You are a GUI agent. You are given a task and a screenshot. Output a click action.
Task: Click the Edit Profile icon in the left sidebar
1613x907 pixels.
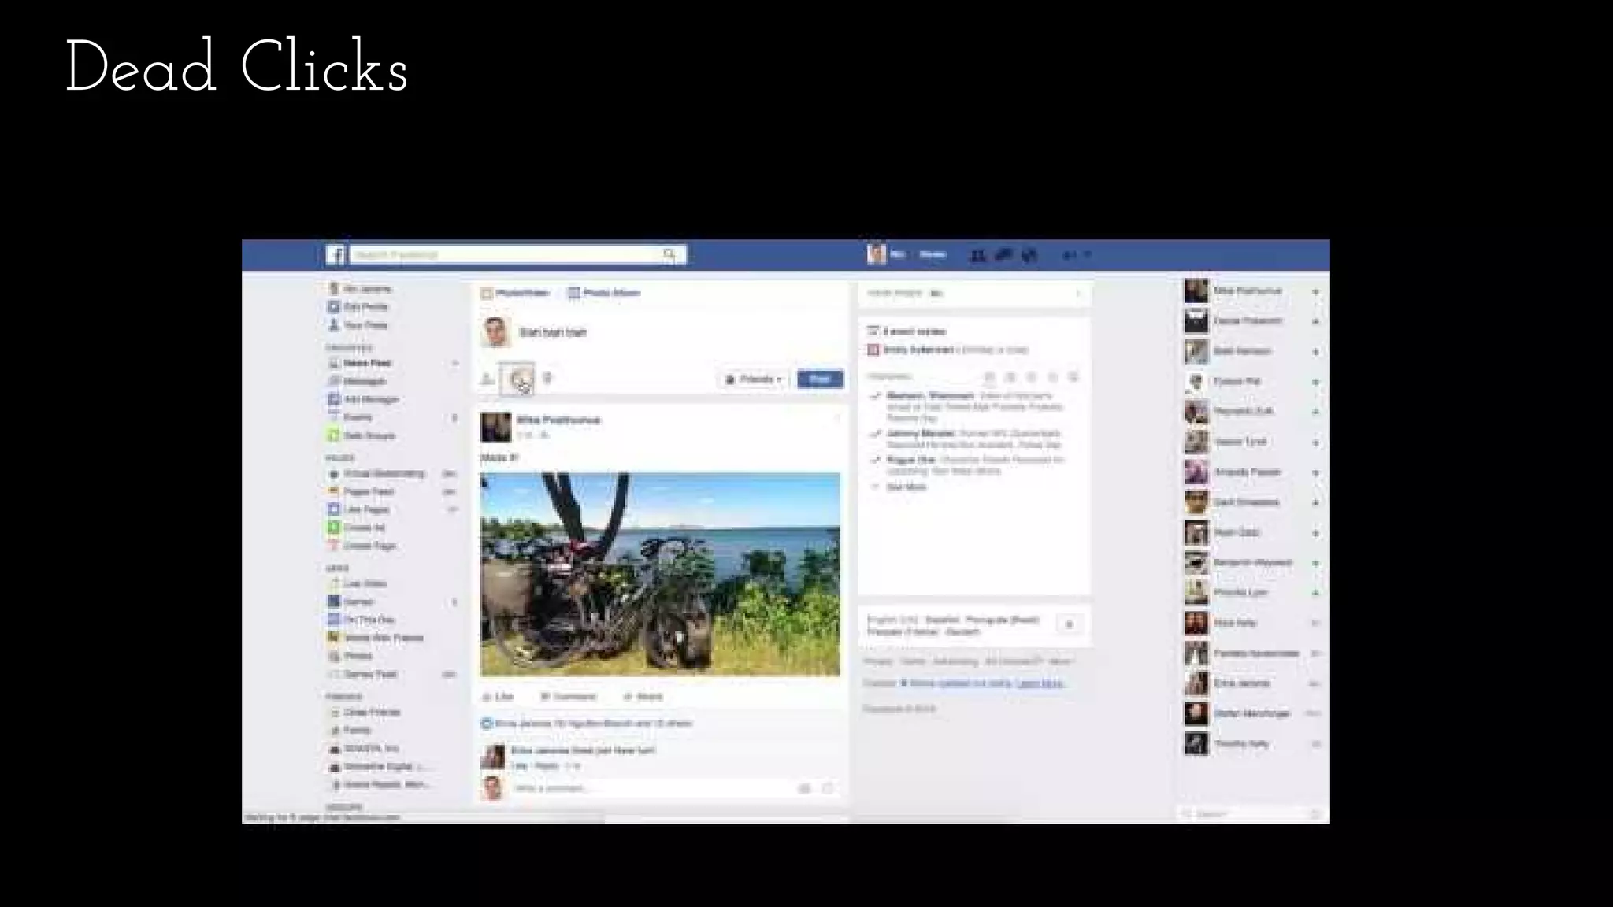pos(334,307)
